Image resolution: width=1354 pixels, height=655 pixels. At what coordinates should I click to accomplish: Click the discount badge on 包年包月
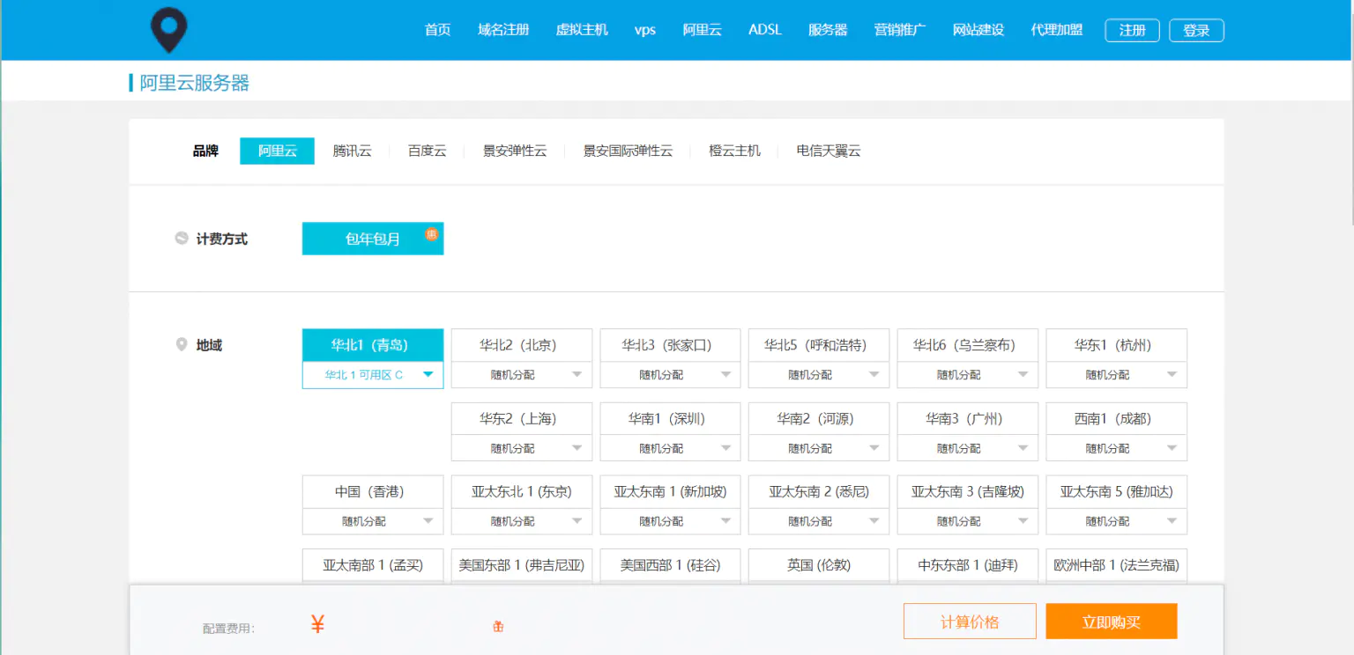coord(432,234)
